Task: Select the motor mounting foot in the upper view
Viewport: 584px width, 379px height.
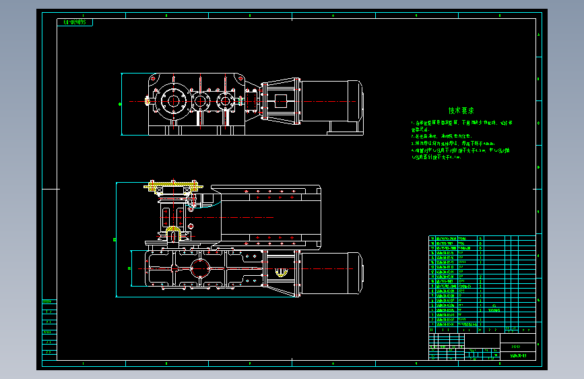Action: (346, 128)
